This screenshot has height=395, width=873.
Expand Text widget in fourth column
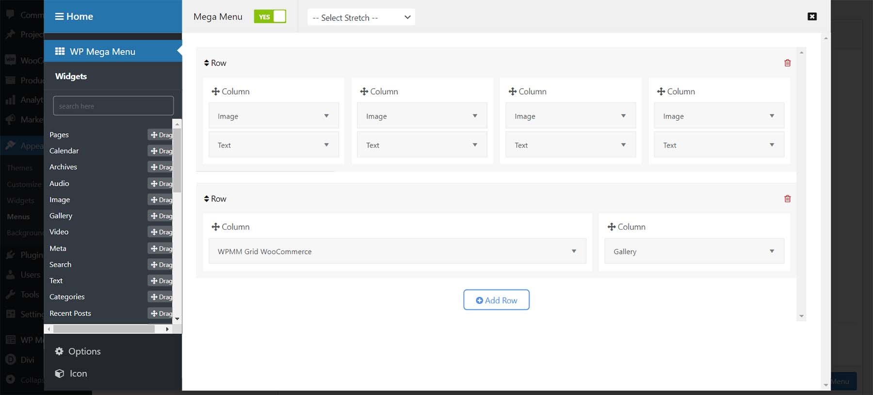click(772, 145)
